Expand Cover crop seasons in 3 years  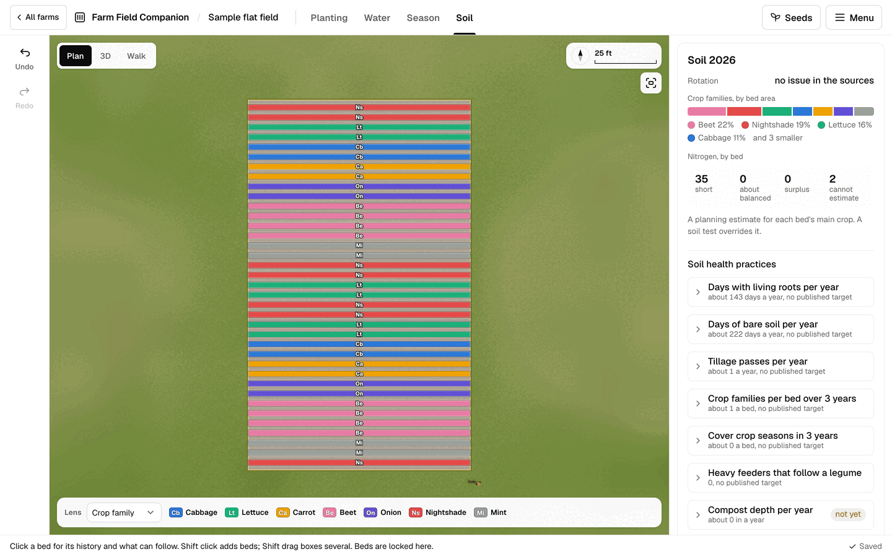[780, 441]
